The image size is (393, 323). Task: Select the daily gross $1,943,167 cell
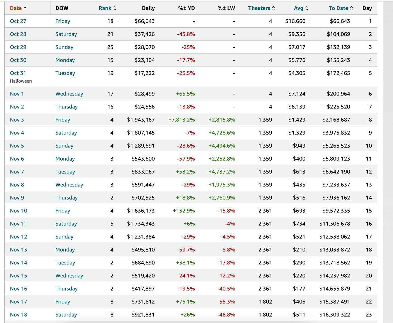(x=141, y=120)
